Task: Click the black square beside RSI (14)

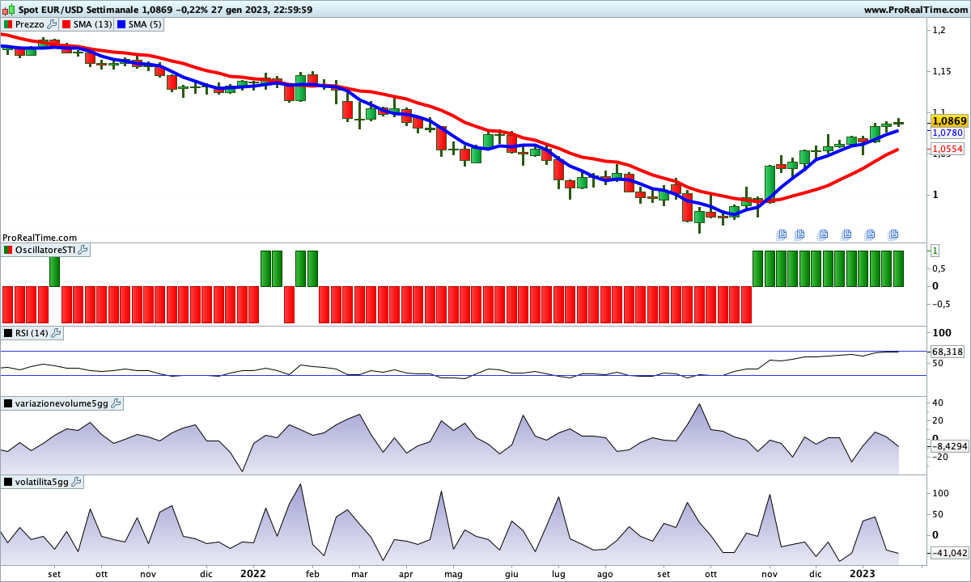Action: (8, 332)
